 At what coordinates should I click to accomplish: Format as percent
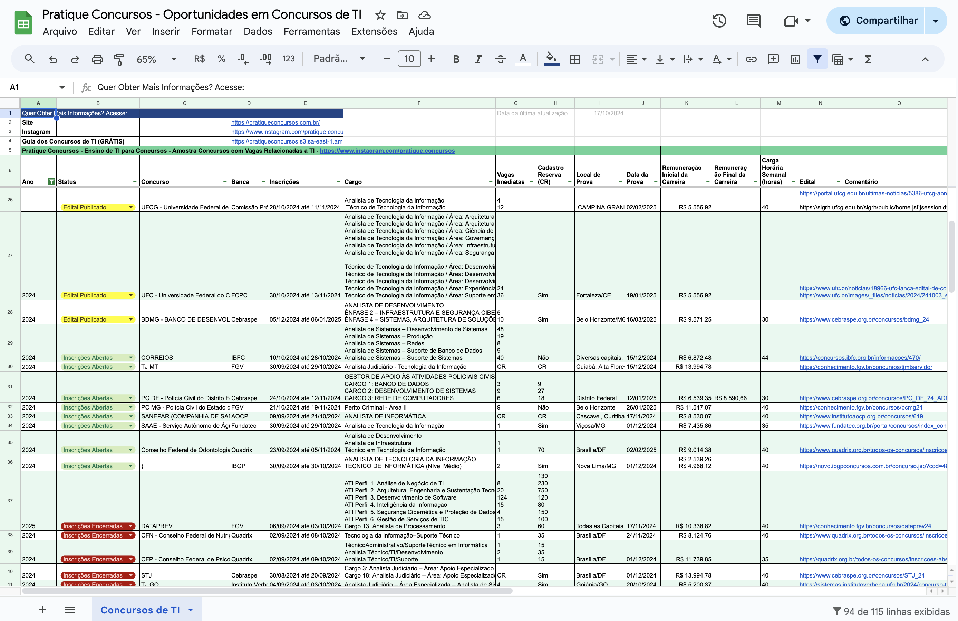tap(221, 59)
